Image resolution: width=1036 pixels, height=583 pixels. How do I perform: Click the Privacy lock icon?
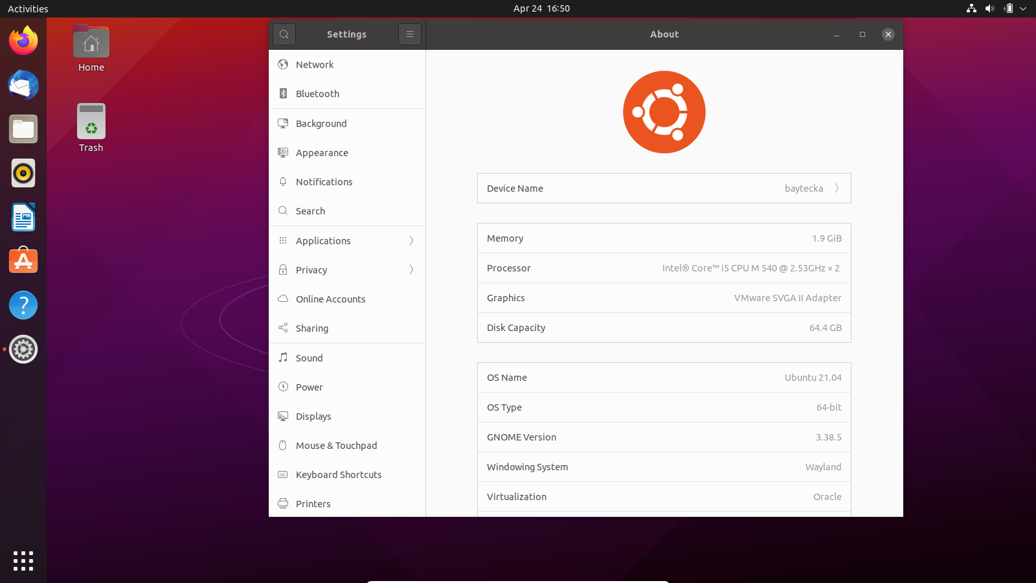click(x=283, y=269)
